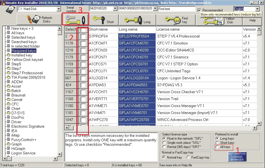Click the Asset folder icon

click(9, 86)
